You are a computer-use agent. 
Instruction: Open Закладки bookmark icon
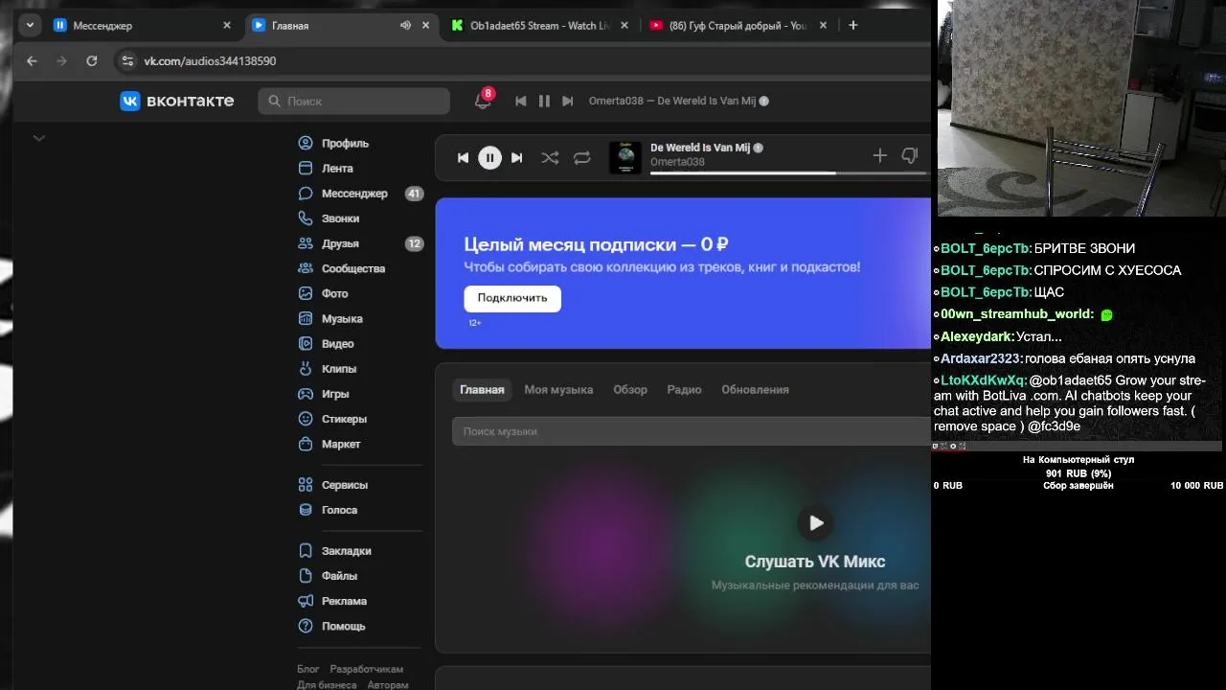click(306, 551)
